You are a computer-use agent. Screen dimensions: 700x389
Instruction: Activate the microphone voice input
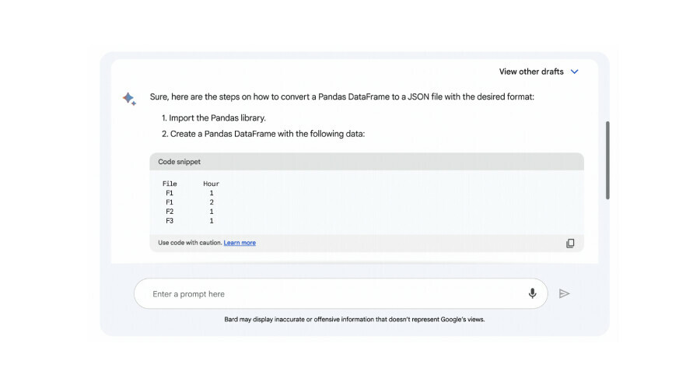533,293
